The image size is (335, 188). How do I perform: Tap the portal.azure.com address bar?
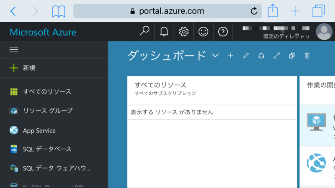pos(167,11)
